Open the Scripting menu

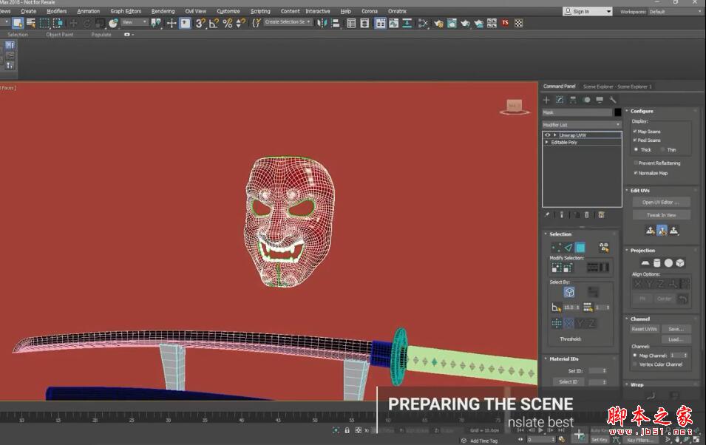pyautogui.click(x=260, y=11)
